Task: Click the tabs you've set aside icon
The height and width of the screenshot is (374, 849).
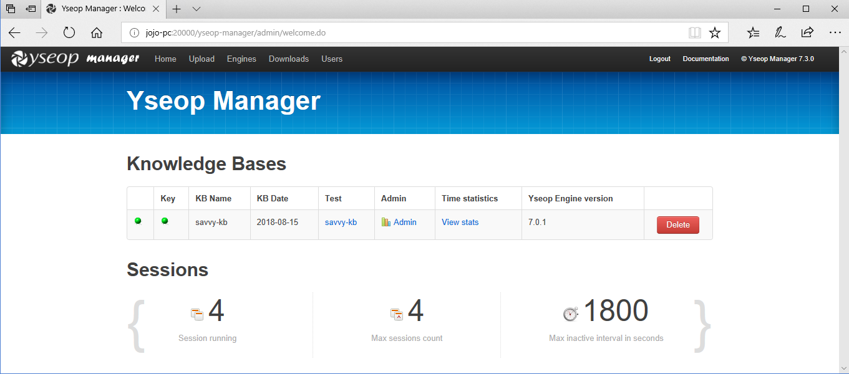Action: [11, 9]
